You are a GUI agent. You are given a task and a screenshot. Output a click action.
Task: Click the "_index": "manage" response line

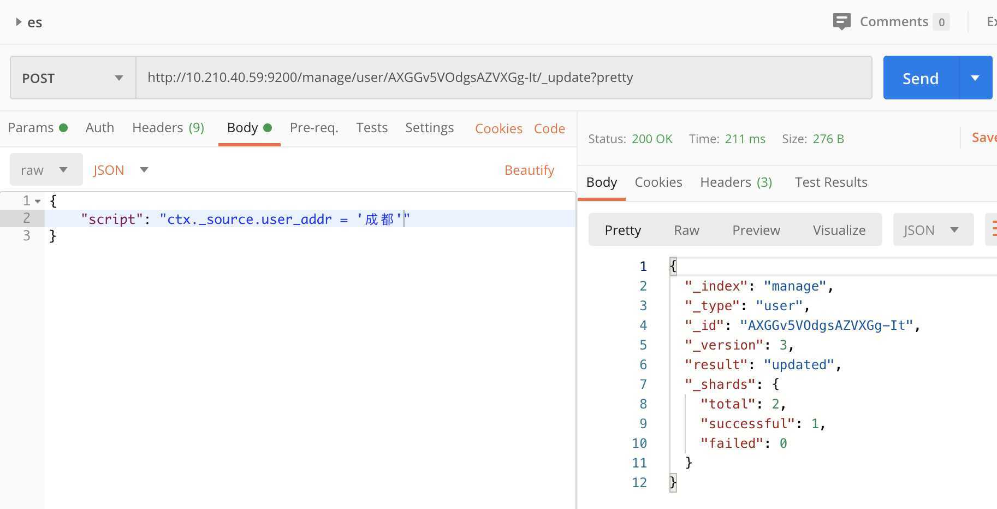pyautogui.click(x=759, y=286)
